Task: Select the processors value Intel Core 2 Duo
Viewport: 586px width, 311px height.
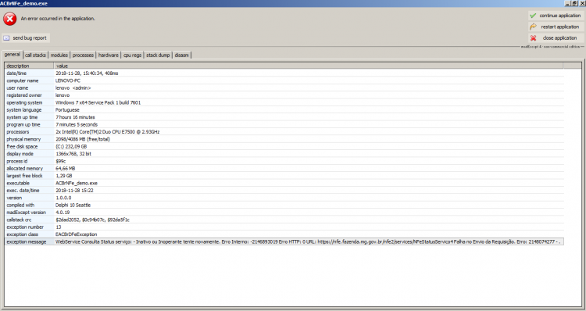Action: [108, 132]
